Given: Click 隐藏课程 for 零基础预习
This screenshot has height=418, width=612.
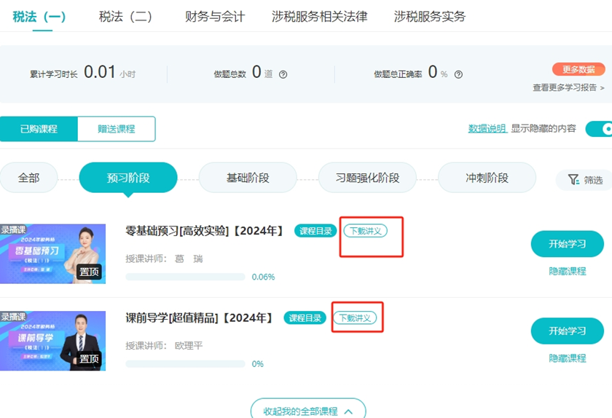Looking at the screenshot, I should [567, 271].
